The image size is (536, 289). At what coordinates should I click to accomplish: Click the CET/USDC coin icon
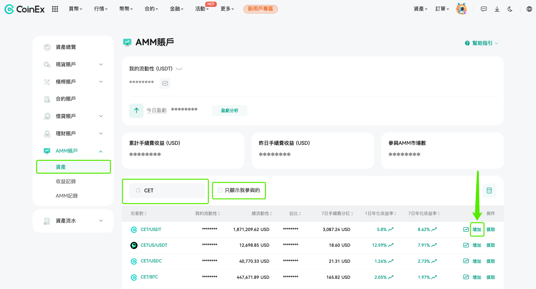click(x=134, y=261)
